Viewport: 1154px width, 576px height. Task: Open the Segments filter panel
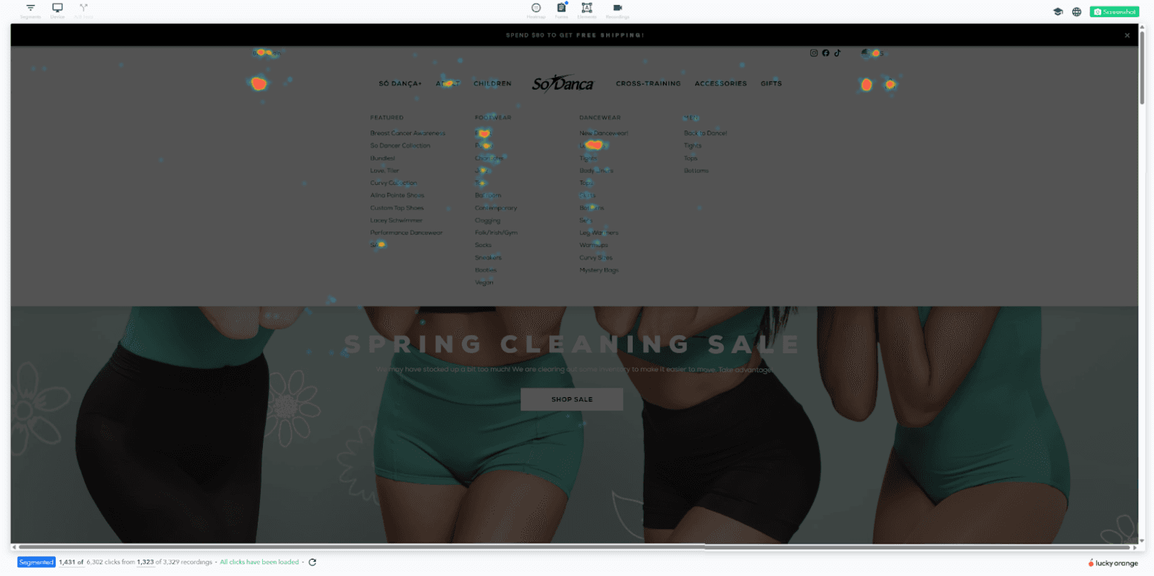click(x=30, y=9)
